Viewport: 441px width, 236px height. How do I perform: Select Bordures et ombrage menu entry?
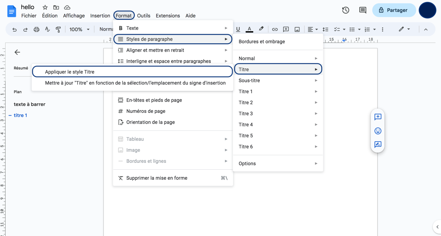pos(262,41)
